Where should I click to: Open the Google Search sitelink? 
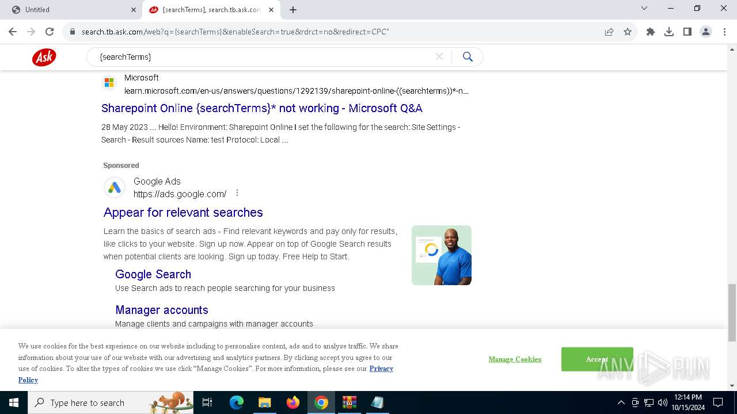(153, 274)
